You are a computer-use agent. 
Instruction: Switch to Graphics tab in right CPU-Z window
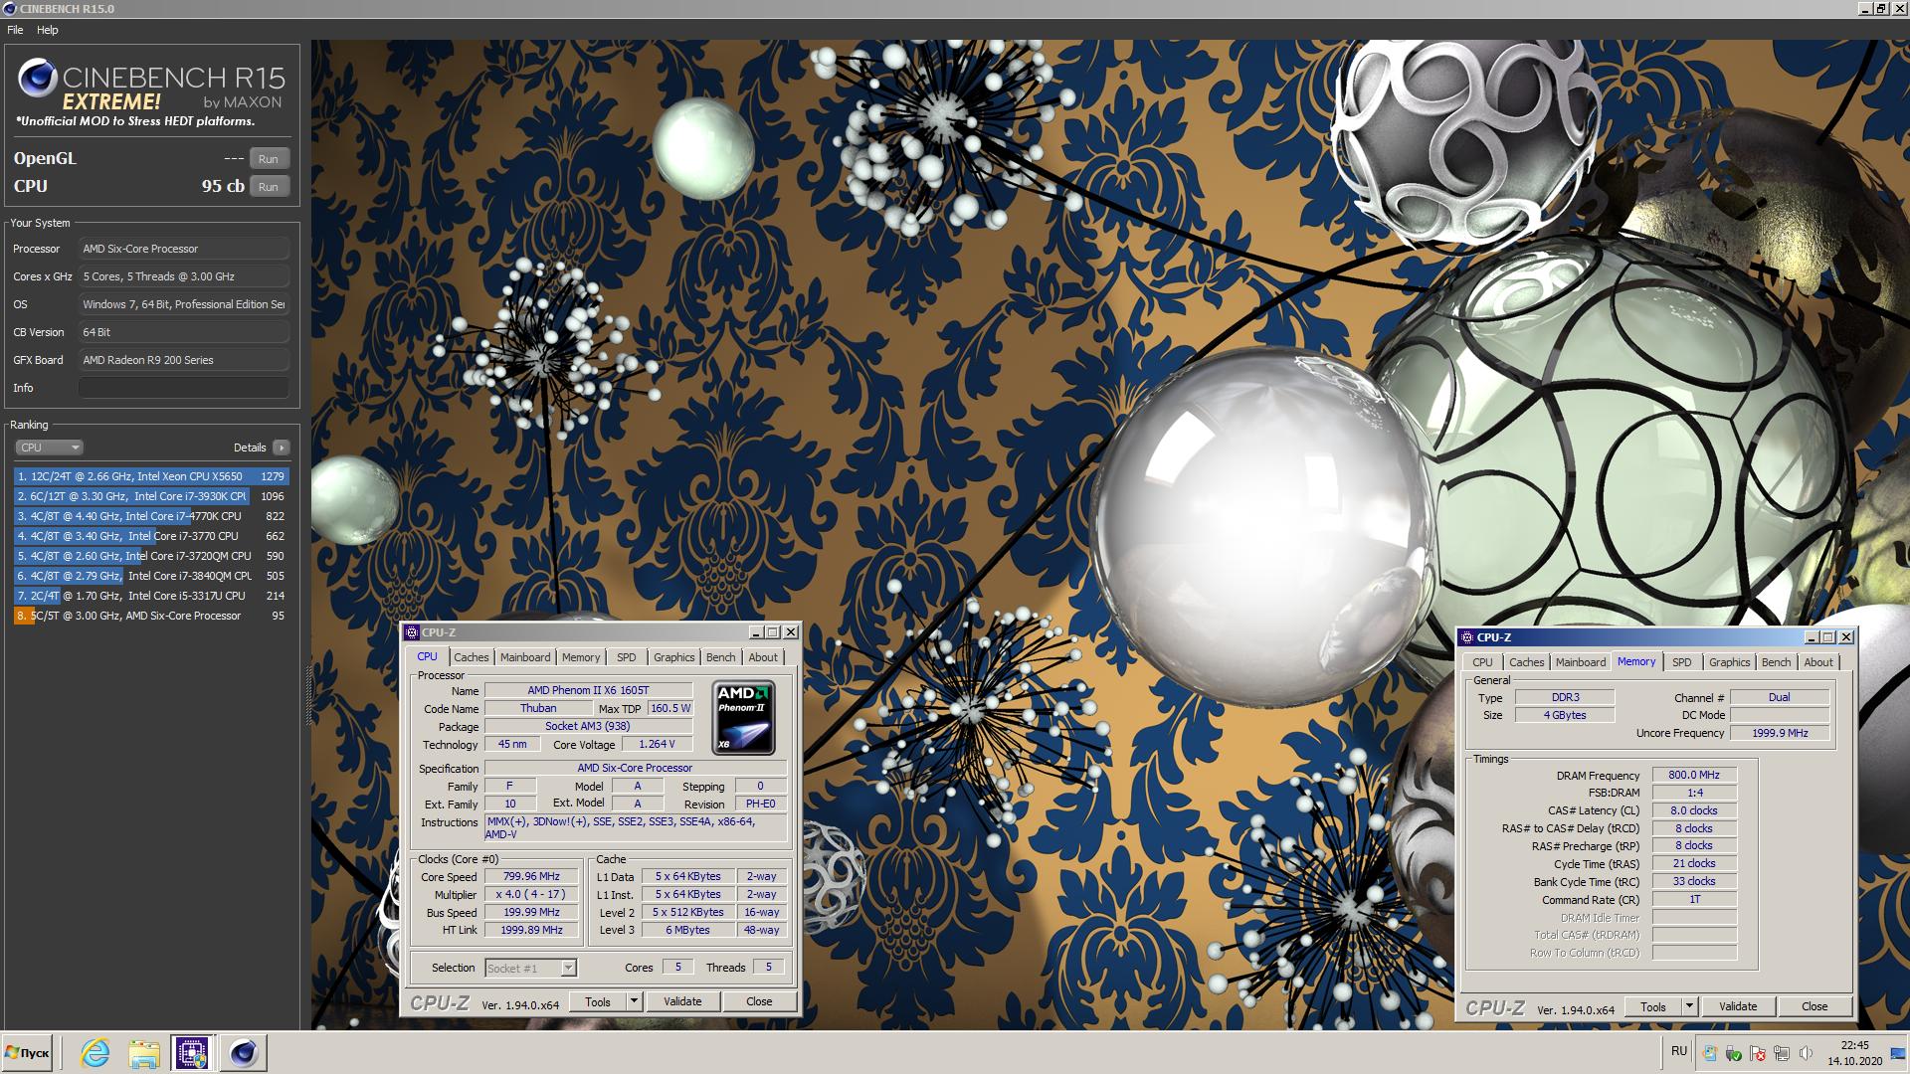coord(1730,662)
